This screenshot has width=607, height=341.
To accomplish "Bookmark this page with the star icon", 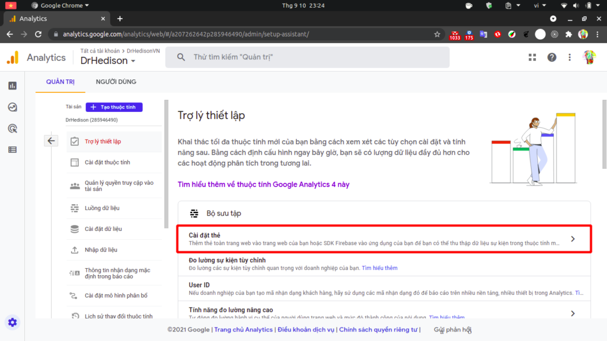I will [437, 34].
